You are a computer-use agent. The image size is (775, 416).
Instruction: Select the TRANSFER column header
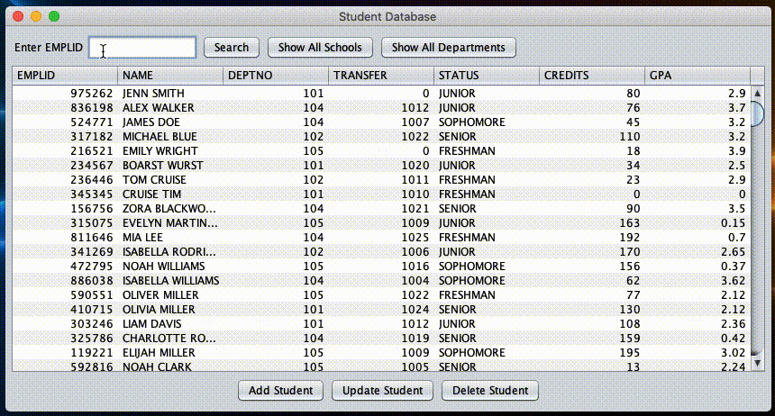(x=381, y=76)
